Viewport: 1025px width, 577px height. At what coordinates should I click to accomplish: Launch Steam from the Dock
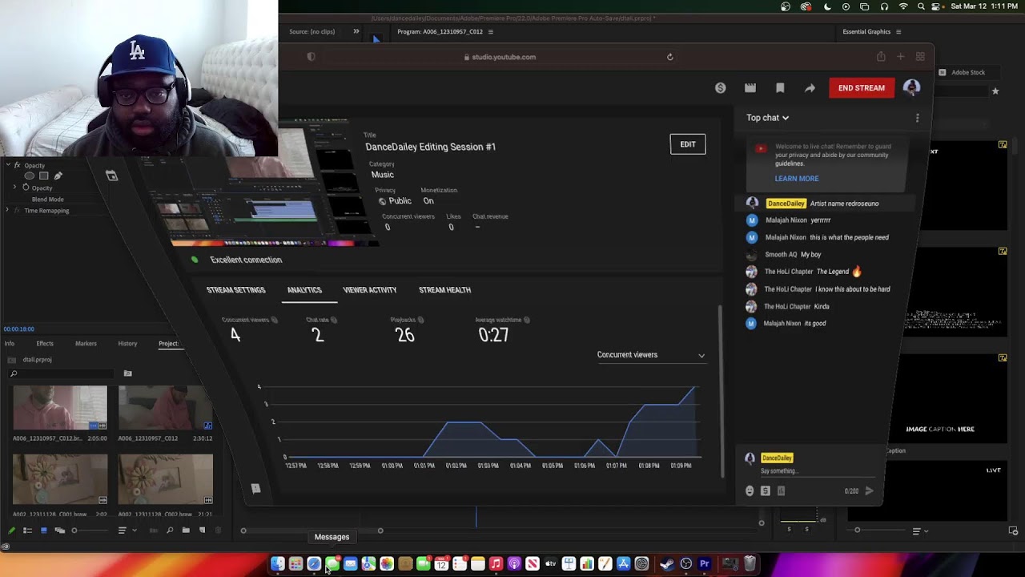(x=667, y=564)
